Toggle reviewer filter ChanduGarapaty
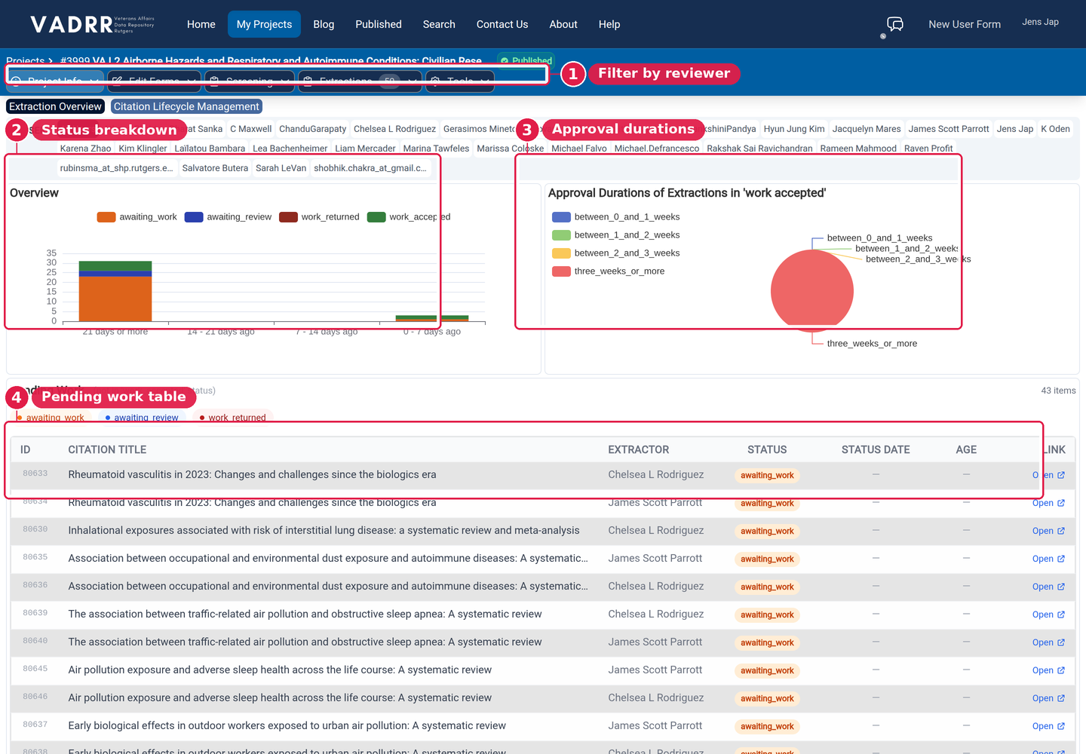Viewport: 1086px width, 754px height. (312, 129)
